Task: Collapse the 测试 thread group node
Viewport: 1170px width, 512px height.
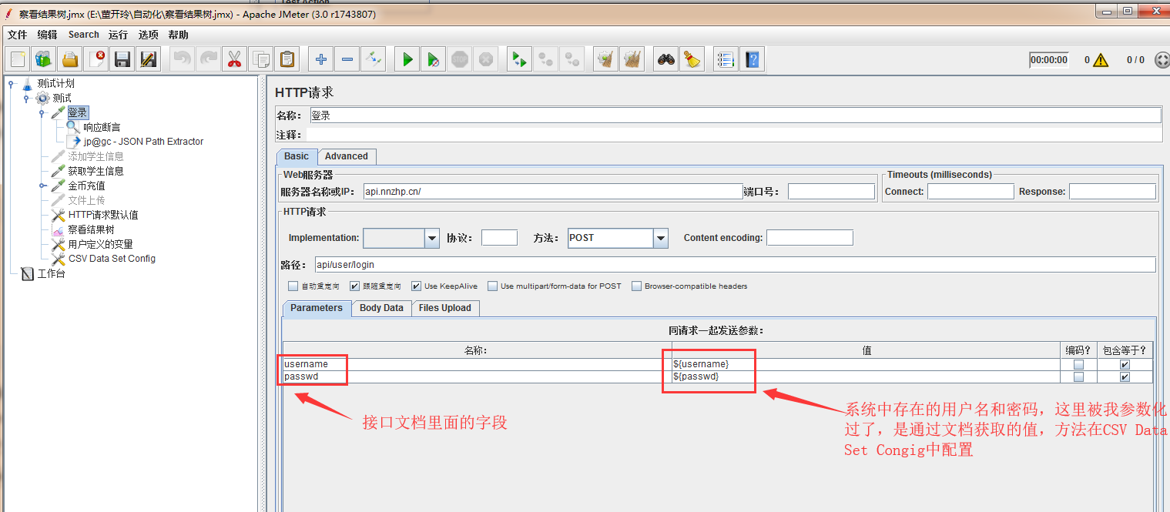Action: tap(27, 98)
